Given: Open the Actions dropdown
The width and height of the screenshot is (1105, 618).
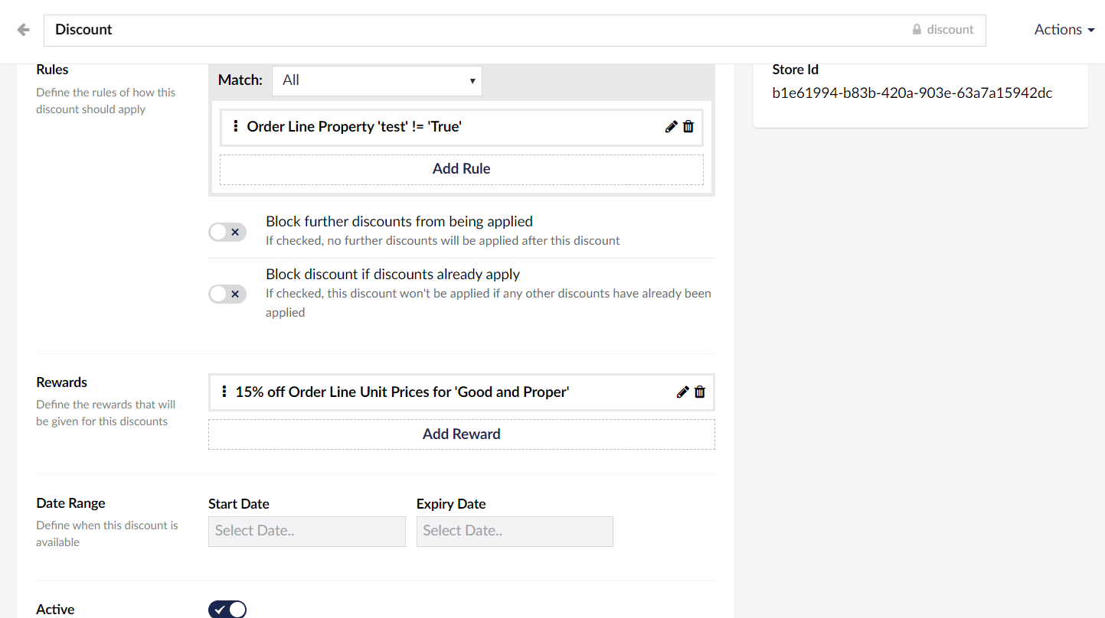Looking at the screenshot, I should click(1064, 29).
